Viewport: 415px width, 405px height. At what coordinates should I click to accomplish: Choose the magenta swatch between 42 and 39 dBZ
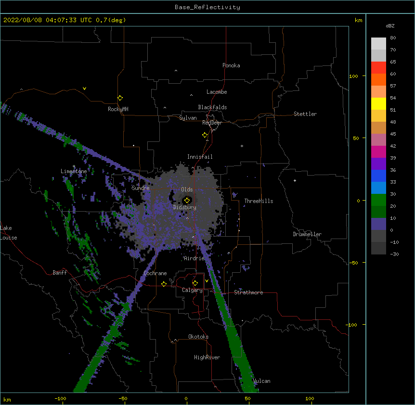click(x=378, y=152)
